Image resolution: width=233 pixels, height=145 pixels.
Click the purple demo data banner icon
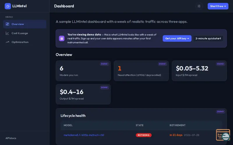(62, 39)
